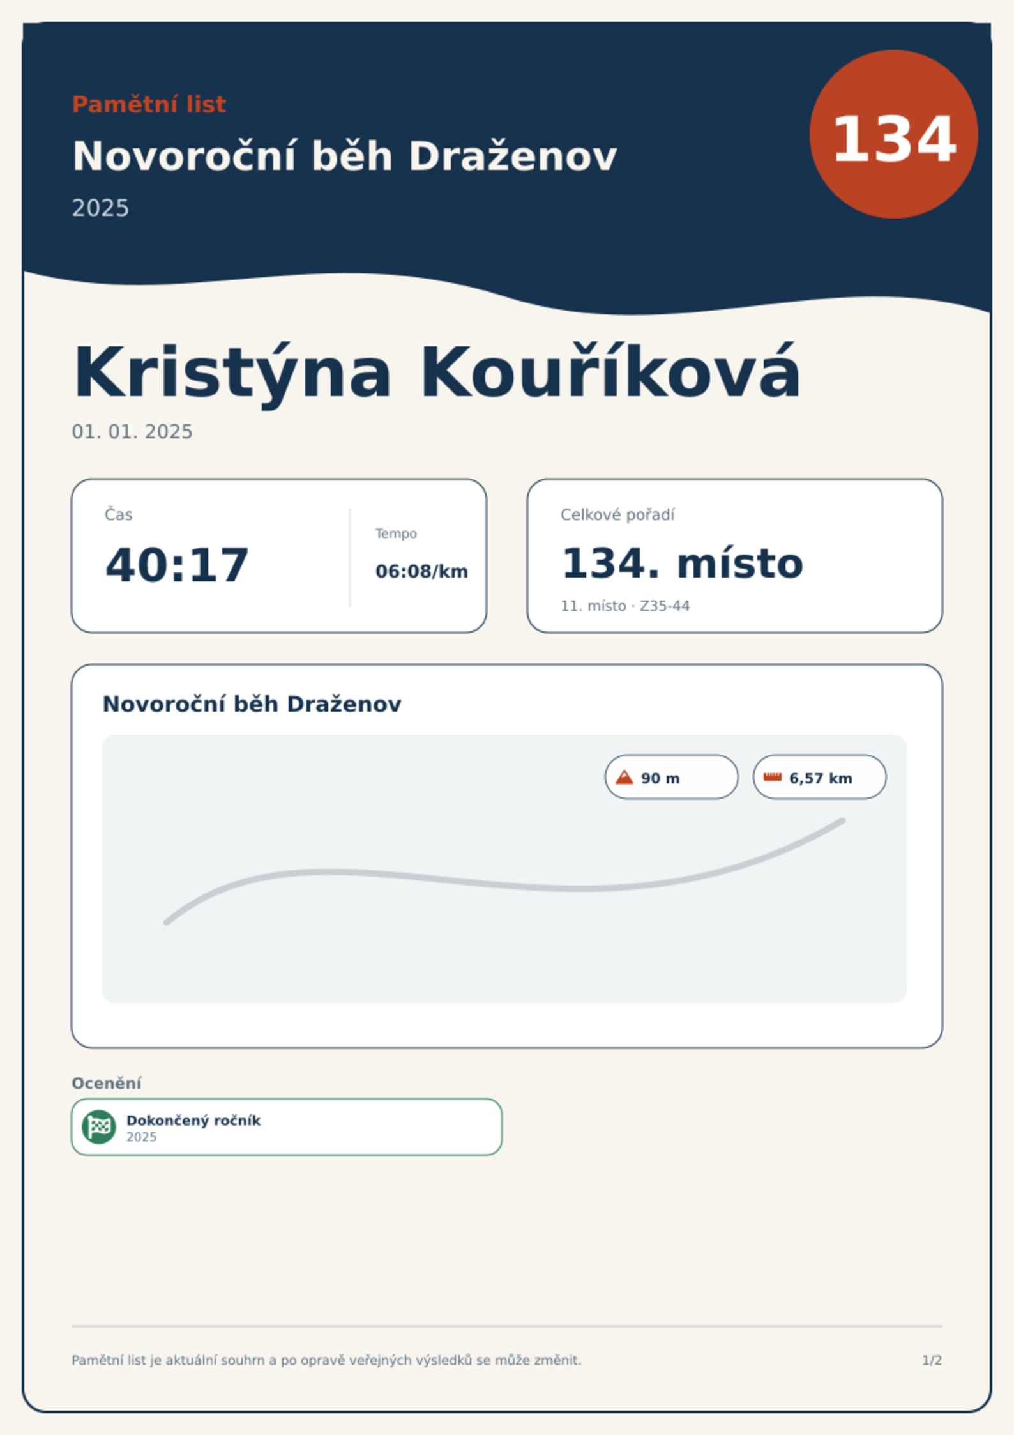The image size is (1014, 1435).
Task: Click the orange 134 bib number circle
Action: point(893,134)
